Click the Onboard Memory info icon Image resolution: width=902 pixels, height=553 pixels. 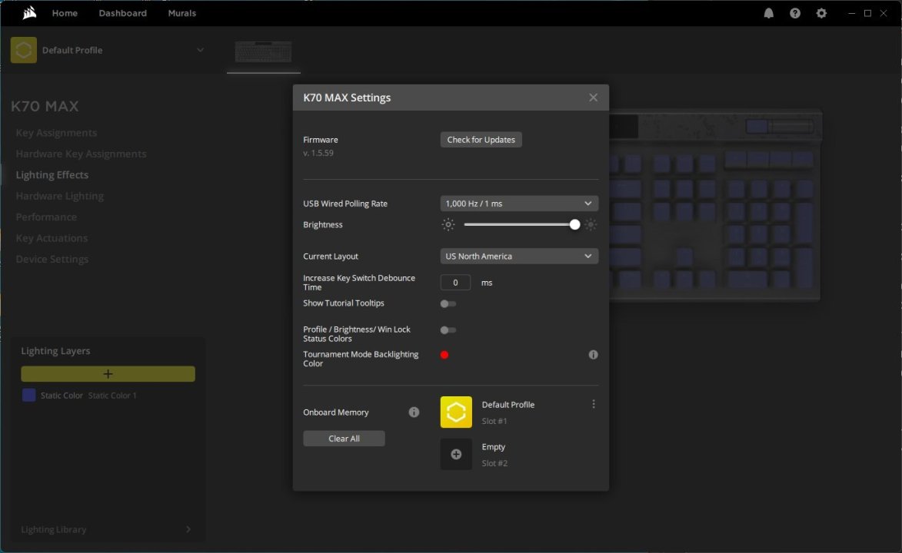tap(414, 412)
